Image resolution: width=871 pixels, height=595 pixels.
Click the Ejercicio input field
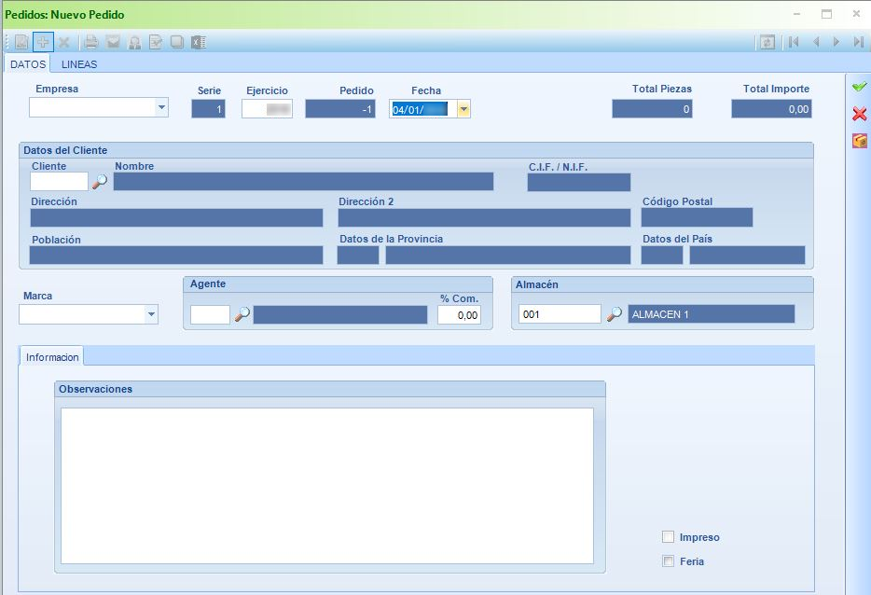coord(268,109)
